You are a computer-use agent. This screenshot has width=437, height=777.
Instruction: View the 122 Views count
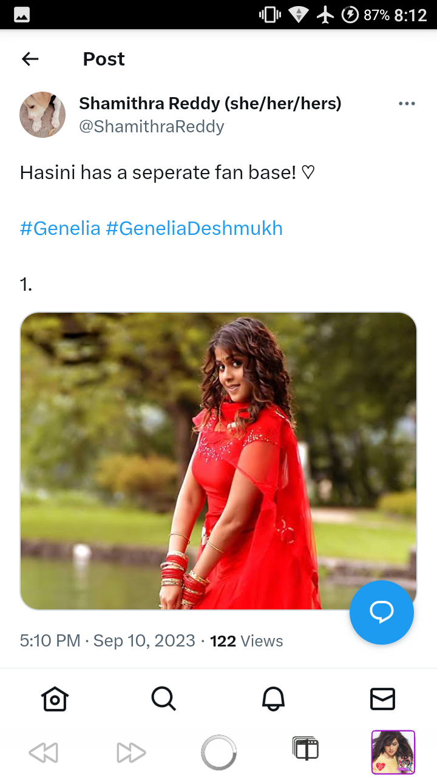pyautogui.click(x=246, y=641)
